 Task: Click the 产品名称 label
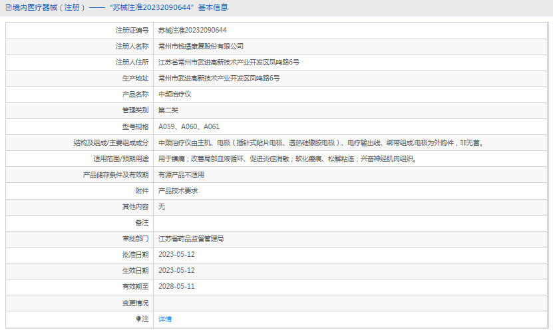tap(135, 94)
